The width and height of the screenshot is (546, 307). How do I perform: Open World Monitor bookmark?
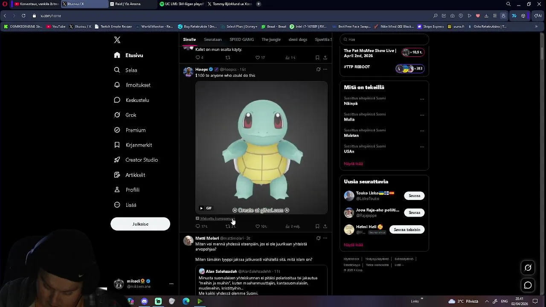[154, 26]
